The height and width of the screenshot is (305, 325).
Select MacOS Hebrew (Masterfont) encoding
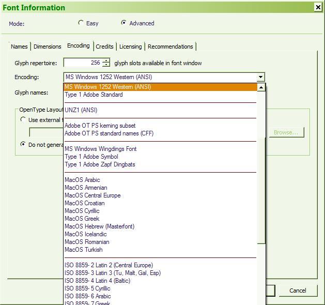pyautogui.click(x=160, y=226)
